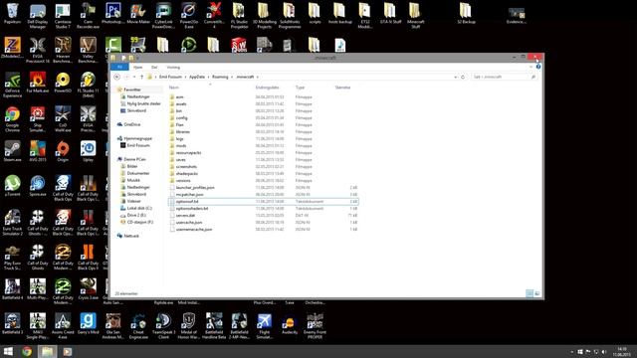Go up one folder level arrow
This screenshot has width=637, height=358.
point(141,77)
